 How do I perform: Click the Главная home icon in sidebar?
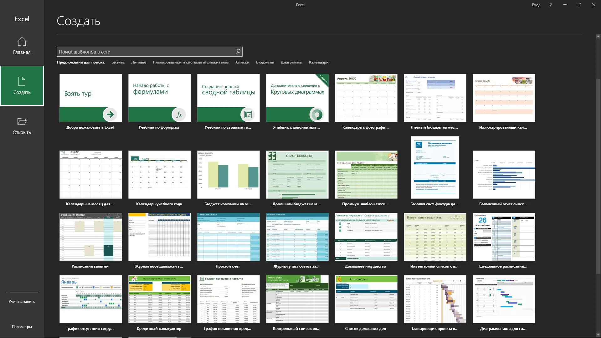[x=22, y=42]
